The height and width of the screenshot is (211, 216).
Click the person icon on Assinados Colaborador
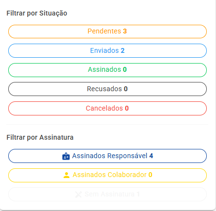tap(66, 175)
